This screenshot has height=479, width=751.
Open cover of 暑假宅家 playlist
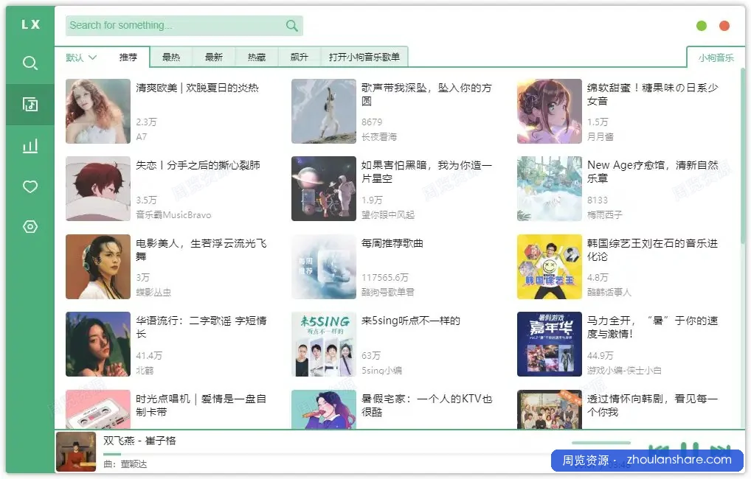click(324, 409)
